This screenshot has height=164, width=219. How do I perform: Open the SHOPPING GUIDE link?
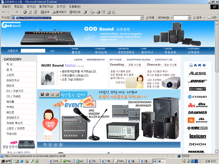138,59
